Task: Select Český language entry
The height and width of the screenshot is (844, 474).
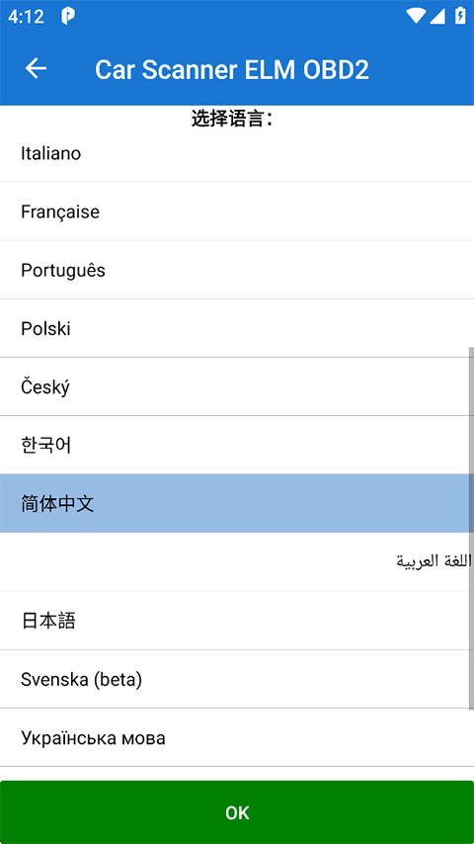Action: pos(237,386)
